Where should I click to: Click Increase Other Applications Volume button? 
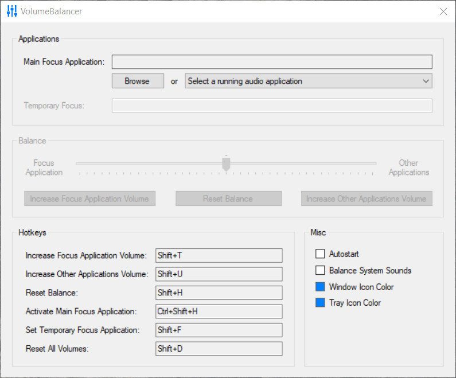367,198
